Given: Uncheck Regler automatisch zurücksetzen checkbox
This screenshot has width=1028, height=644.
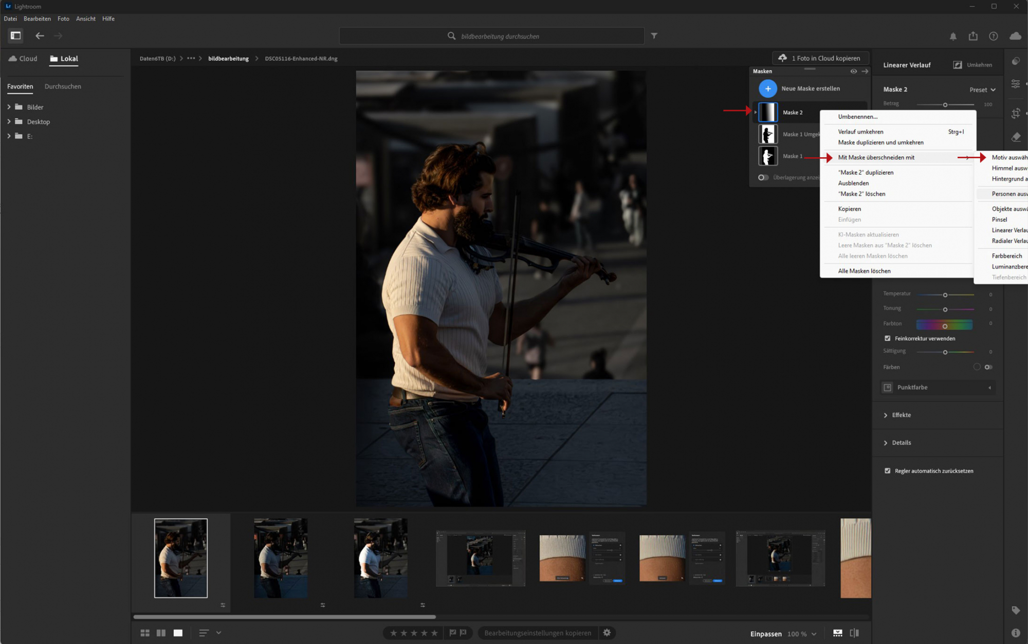Looking at the screenshot, I should pos(887,471).
